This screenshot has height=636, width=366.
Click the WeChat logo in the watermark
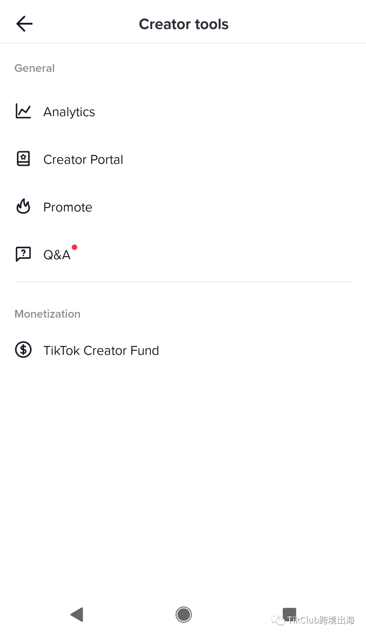click(278, 620)
